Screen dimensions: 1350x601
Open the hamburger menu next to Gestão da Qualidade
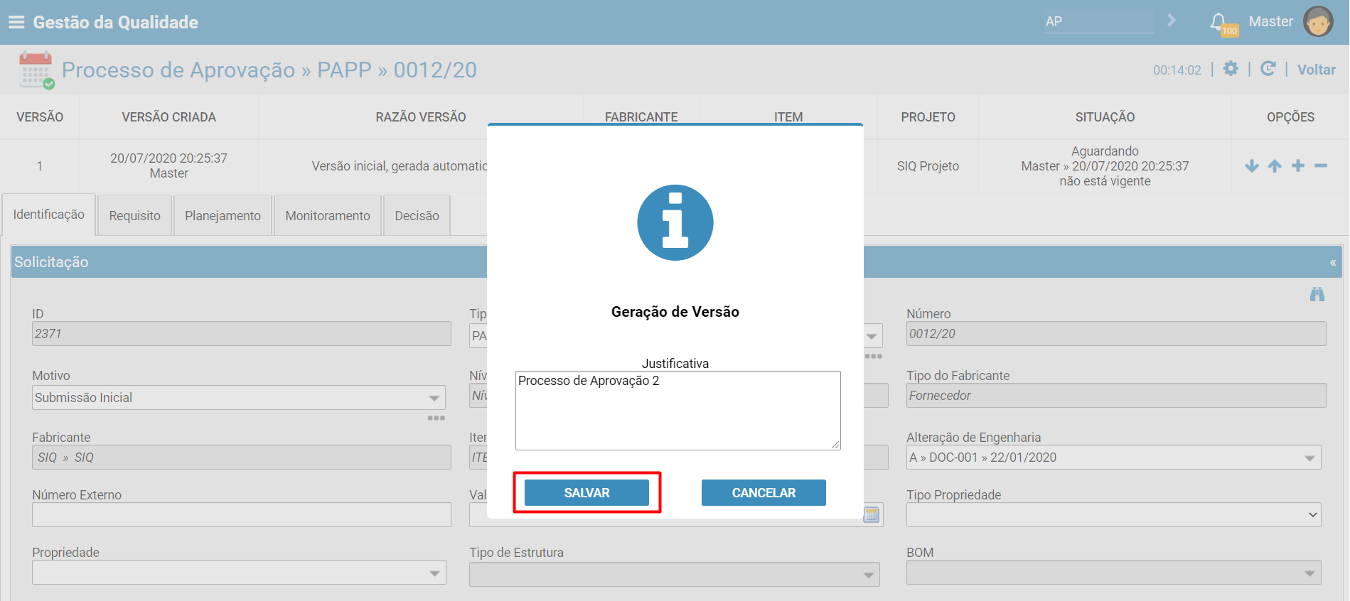[x=16, y=22]
